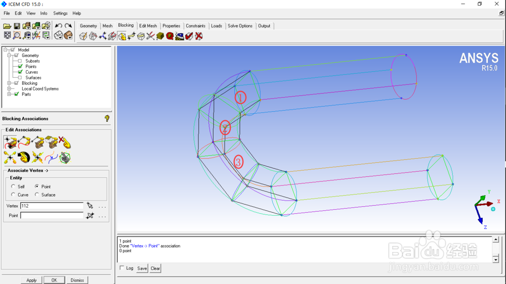Select Associate Edge to Curve icon
506x284 pixels.
[x=24, y=142]
